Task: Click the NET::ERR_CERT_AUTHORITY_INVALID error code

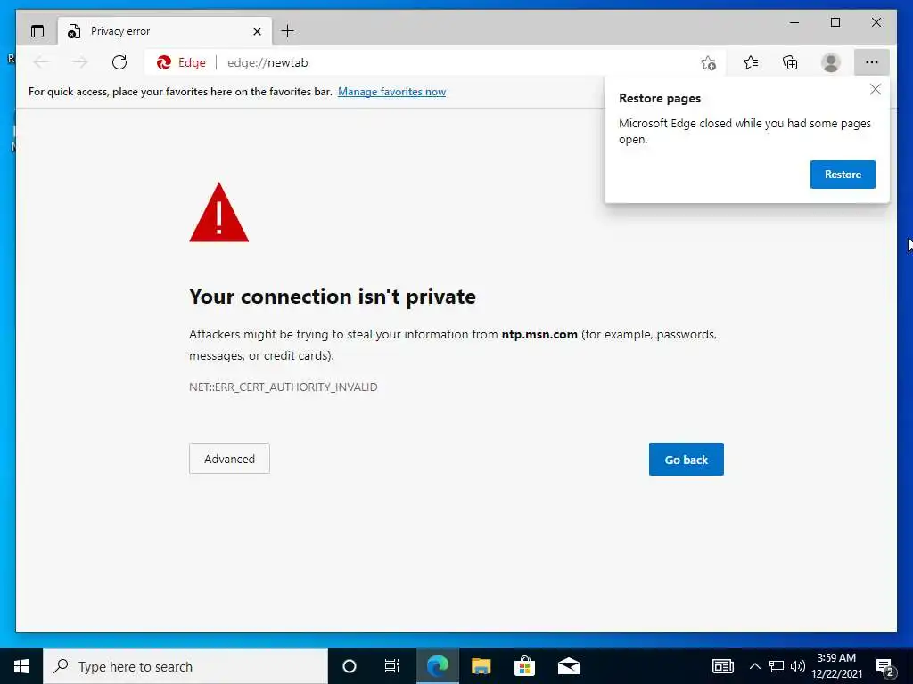Action: [x=283, y=387]
